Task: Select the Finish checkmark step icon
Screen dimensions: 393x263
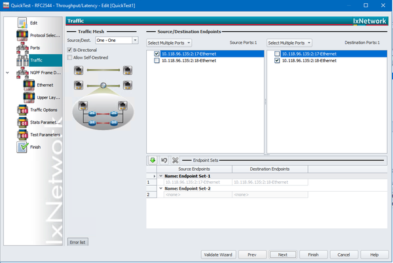Action: pyautogui.click(x=22, y=147)
